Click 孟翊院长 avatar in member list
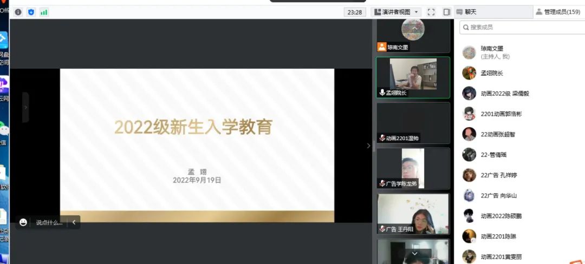 point(469,73)
